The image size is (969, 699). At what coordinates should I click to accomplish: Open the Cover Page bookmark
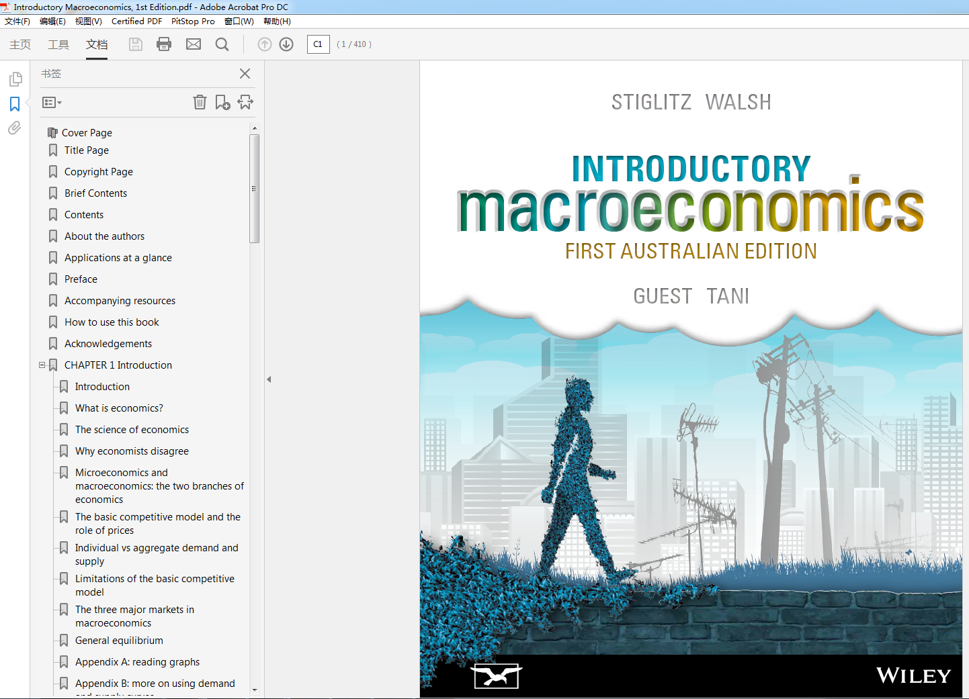pos(87,132)
